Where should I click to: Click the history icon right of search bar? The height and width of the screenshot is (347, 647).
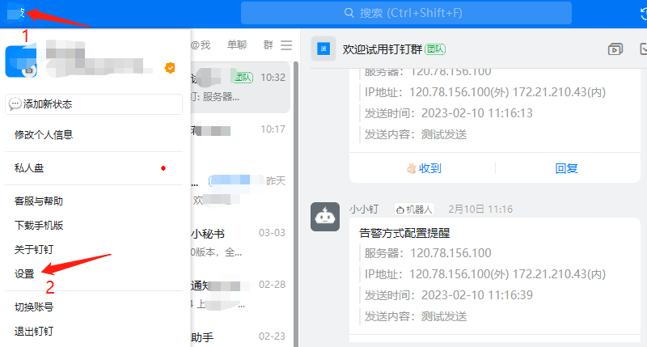[x=642, y=13]
